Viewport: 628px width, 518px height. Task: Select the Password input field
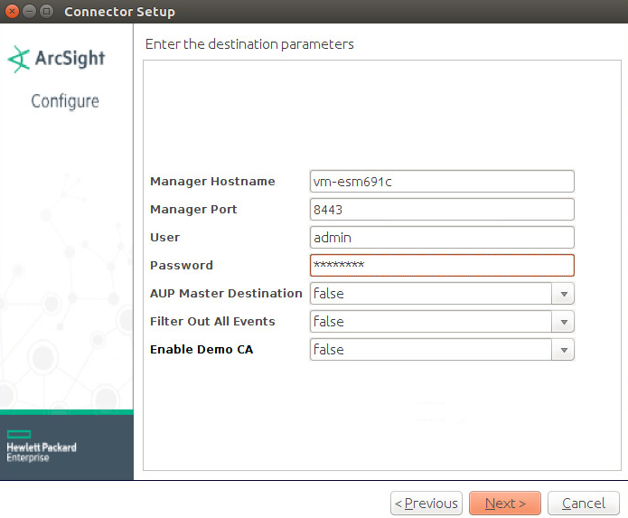click(441, 266)
